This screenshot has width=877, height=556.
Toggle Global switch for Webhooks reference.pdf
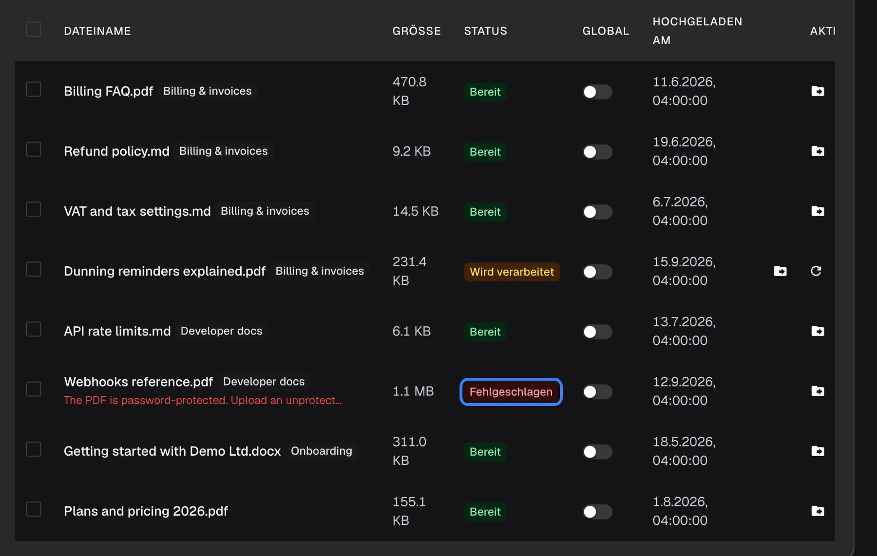pyautogui.click(x=597, y=392)
